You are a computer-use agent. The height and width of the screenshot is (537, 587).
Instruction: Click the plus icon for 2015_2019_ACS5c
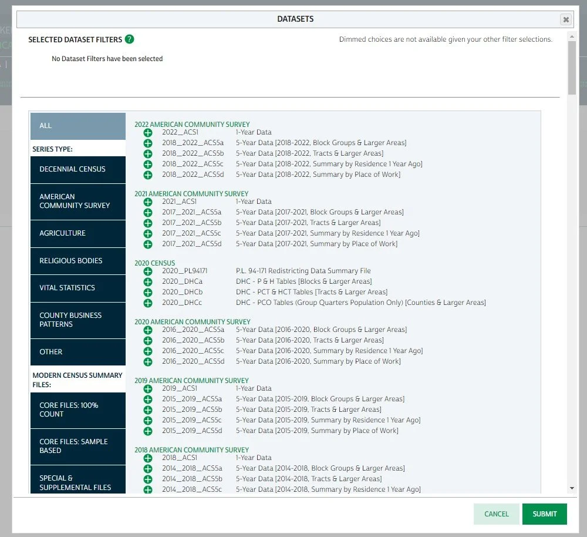click(x=148, y=421)
